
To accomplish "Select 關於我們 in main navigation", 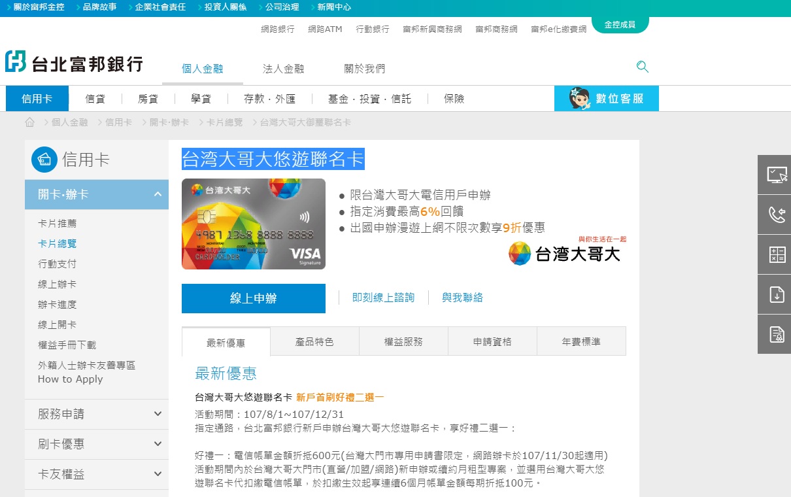I will tap(365, 68).
